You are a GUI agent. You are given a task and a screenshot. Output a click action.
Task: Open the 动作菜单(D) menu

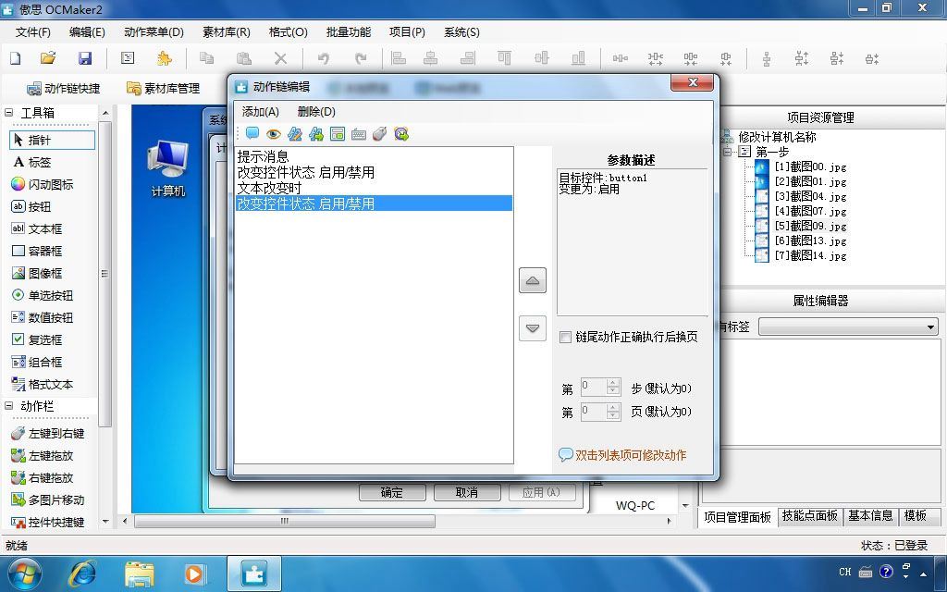pos(154,32)
